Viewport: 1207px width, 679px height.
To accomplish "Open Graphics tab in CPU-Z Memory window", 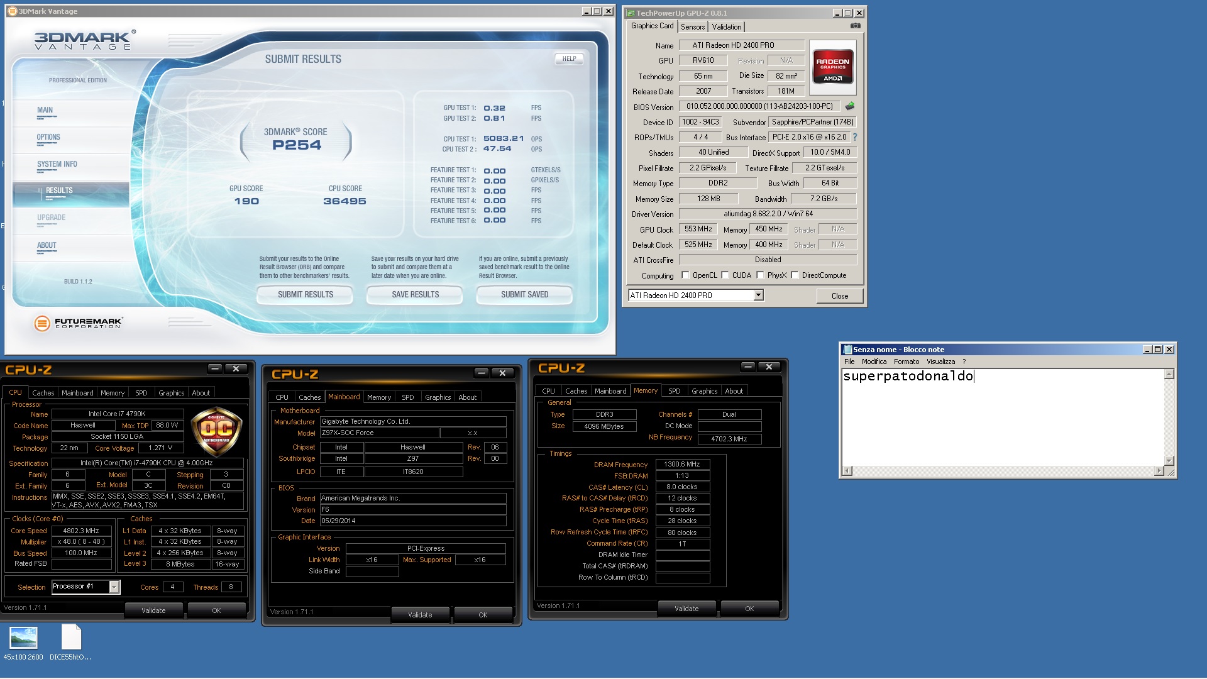I will tap(704, 391).
